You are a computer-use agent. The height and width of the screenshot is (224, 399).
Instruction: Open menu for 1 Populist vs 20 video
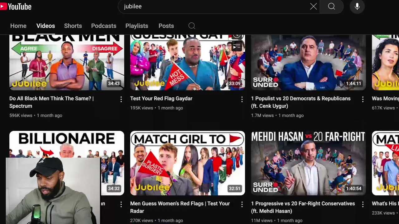pyautogui.click(x=363, y=99)
